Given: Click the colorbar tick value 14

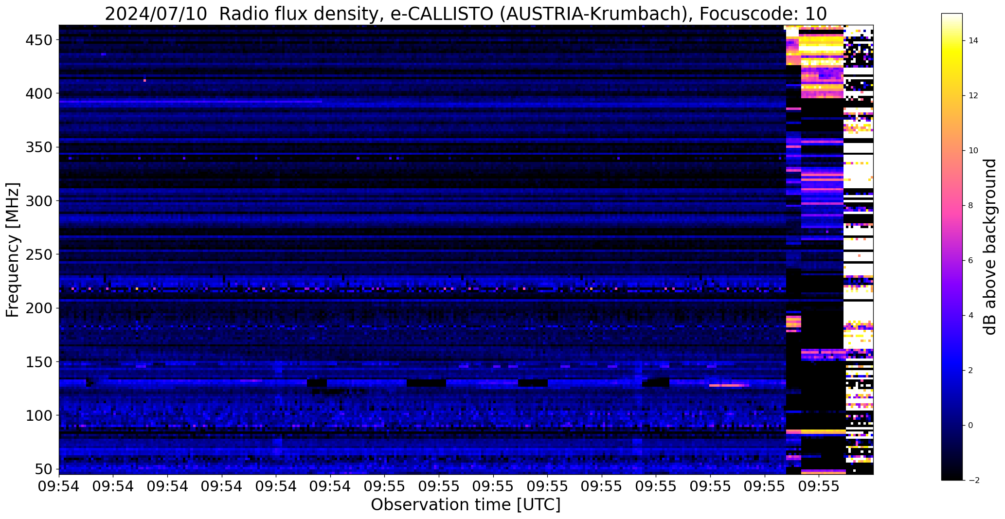Looking at the screenshot, I should pos(973,41).
